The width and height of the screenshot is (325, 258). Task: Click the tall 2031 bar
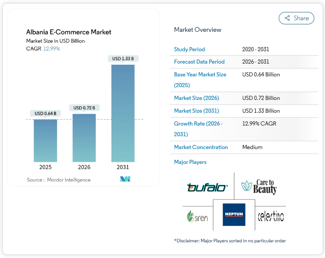coord(123,113)
